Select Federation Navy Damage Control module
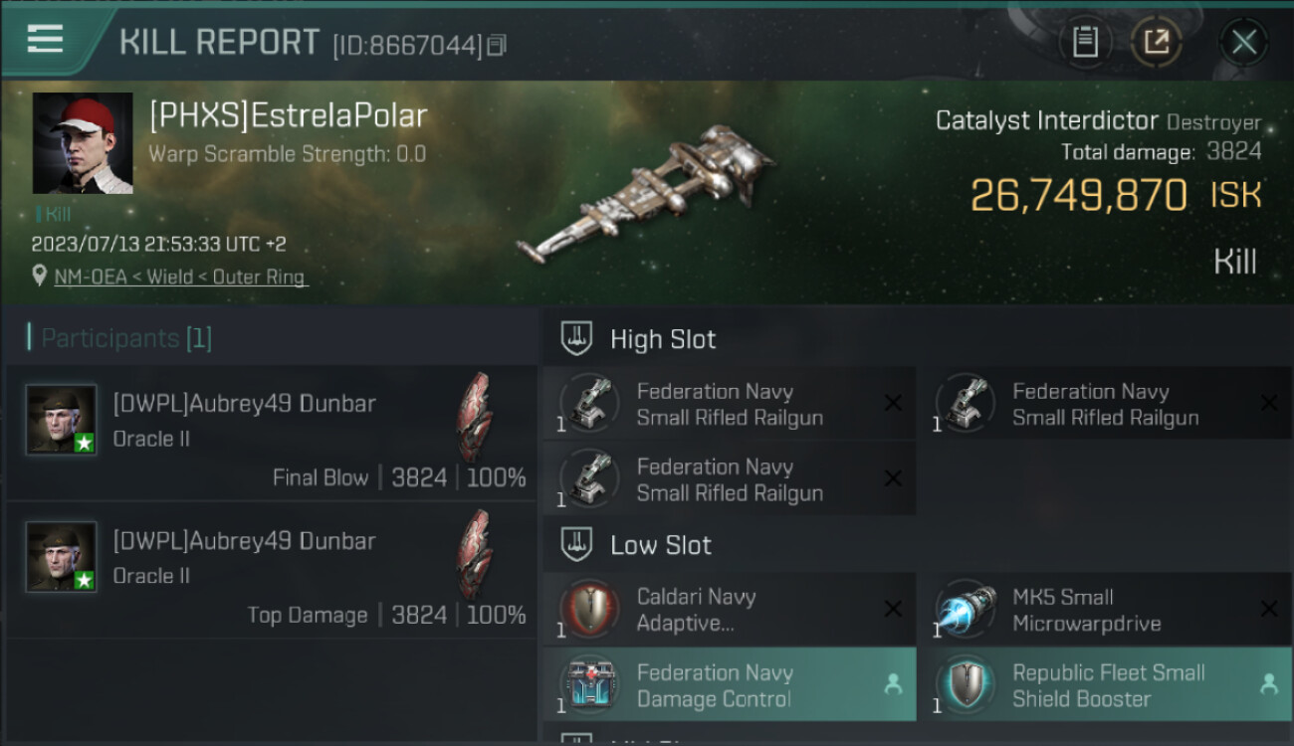The height and width of the screenshot is (746, 1294). 730,685
